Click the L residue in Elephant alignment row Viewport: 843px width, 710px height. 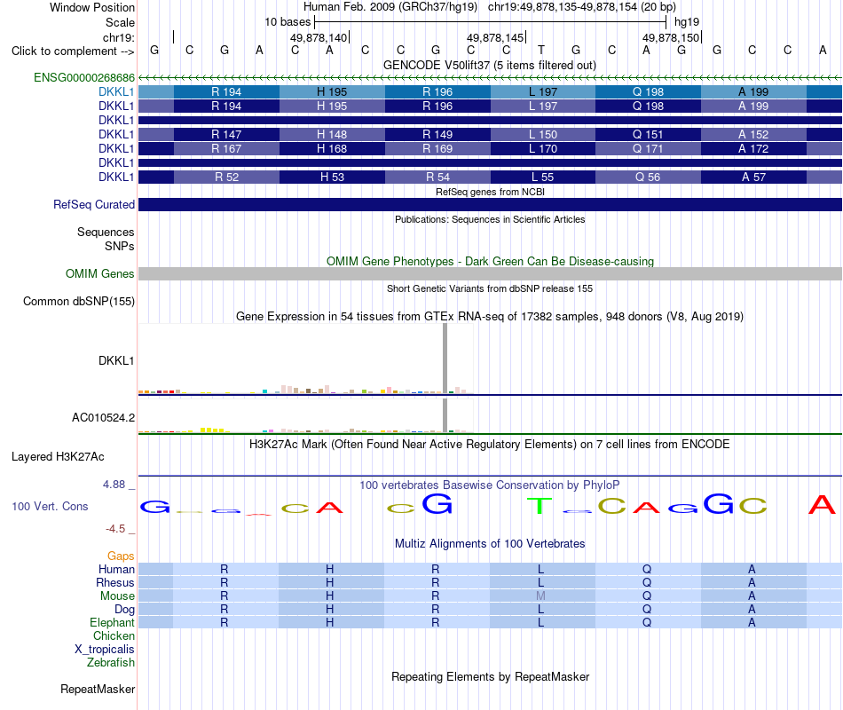pos(541,622)
